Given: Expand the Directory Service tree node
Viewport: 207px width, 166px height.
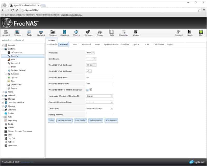Looking at the screenshot, I should click(3, 103).
